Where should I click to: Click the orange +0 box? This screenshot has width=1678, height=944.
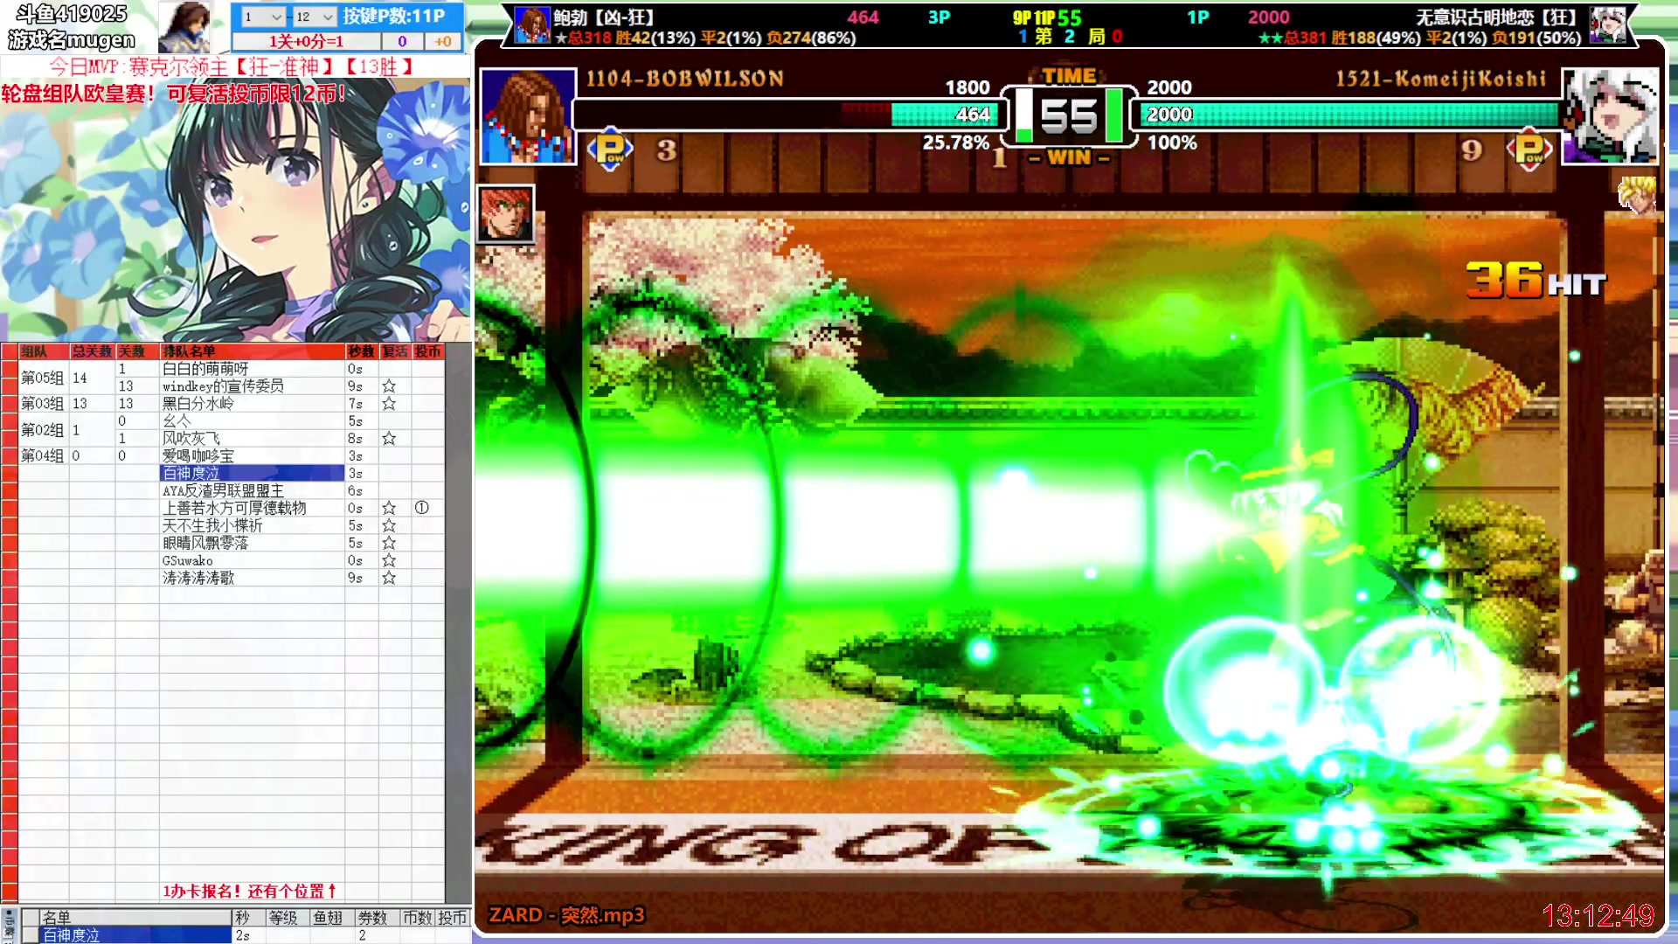pyautogui.click(x=443, y=41)
